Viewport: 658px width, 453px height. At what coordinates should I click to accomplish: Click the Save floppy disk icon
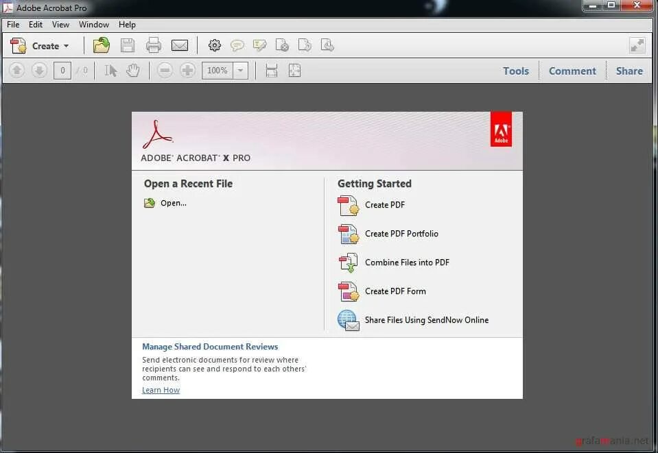128,45
